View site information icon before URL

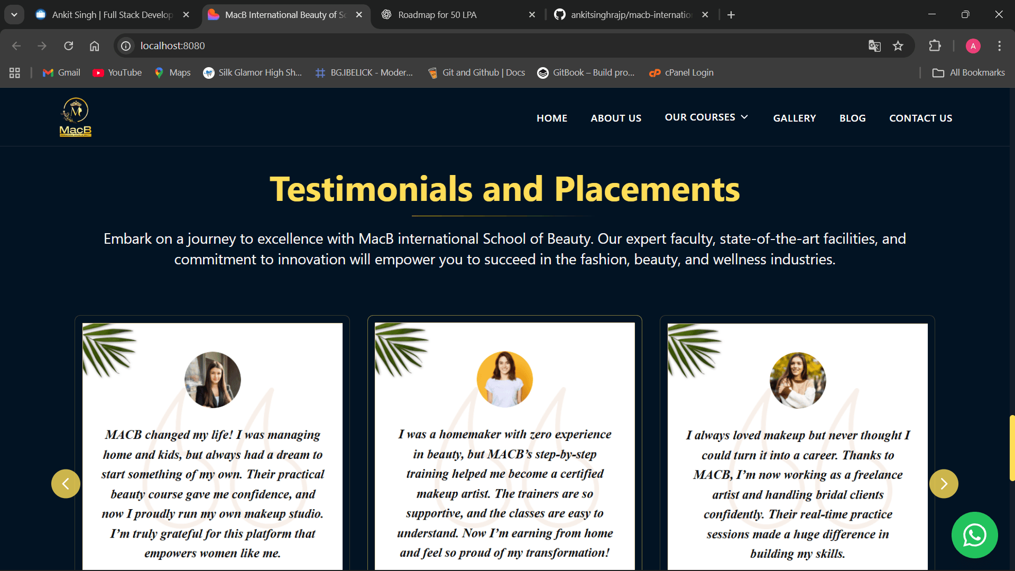pyautogui.click(x=126, y=46)
